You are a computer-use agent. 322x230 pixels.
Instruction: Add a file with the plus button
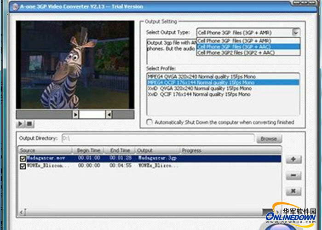click(293, 159)
